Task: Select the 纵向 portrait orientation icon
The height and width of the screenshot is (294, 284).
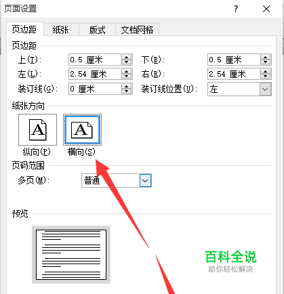Action: tap(37, 129)
